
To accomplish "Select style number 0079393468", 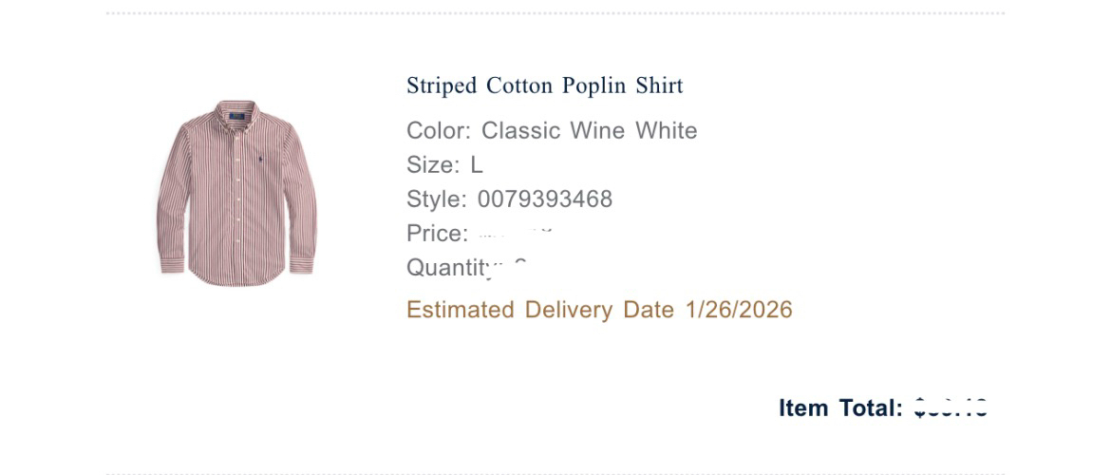I will coord(545,199).
